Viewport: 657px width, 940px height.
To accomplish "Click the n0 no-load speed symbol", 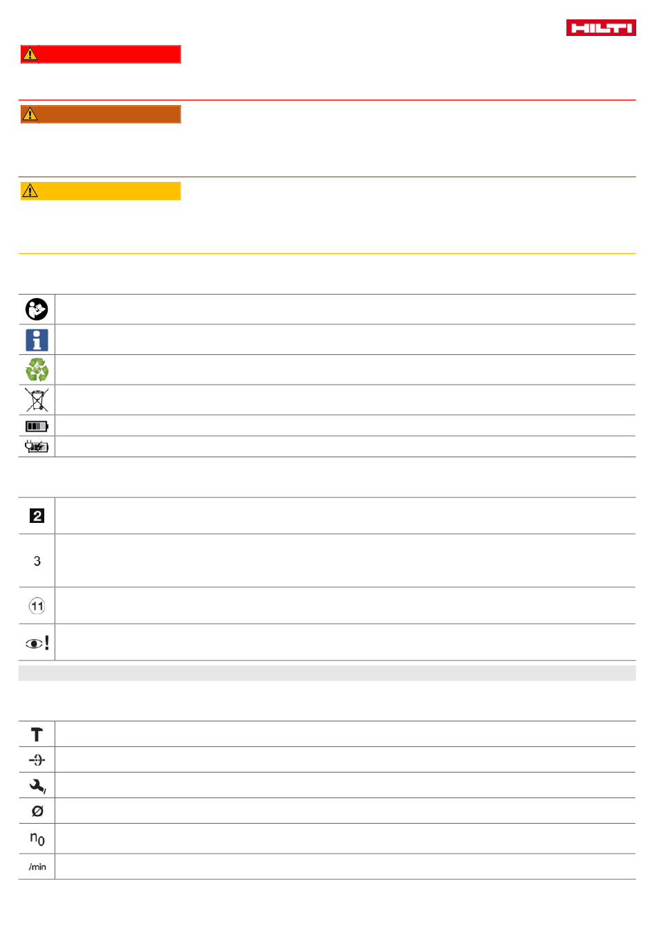I will [37, 839].
